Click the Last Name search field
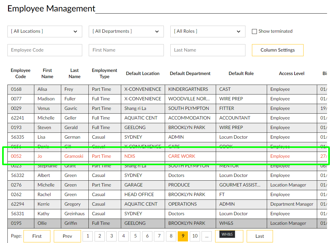 207,50
